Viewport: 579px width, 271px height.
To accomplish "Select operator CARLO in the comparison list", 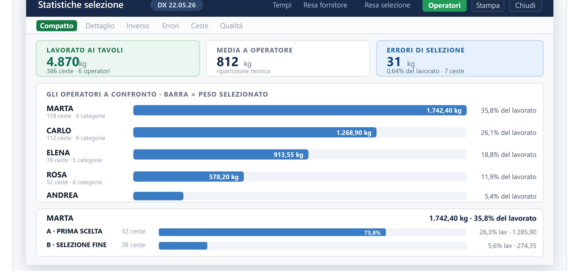I will click(x=76, y=134).
